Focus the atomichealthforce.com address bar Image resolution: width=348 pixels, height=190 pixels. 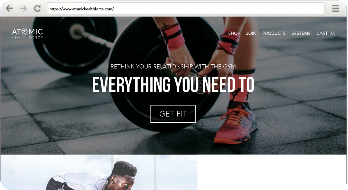point(186,9)
